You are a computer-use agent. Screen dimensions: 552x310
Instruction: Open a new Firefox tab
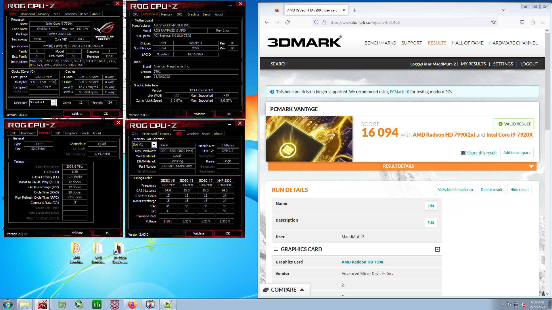coord(355,10)
